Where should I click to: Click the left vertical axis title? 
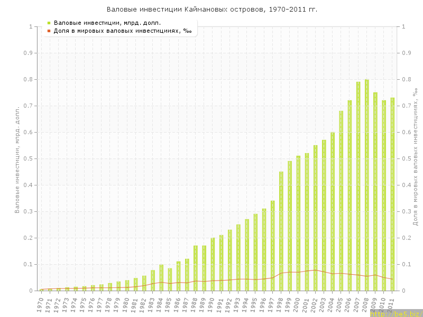17,158
